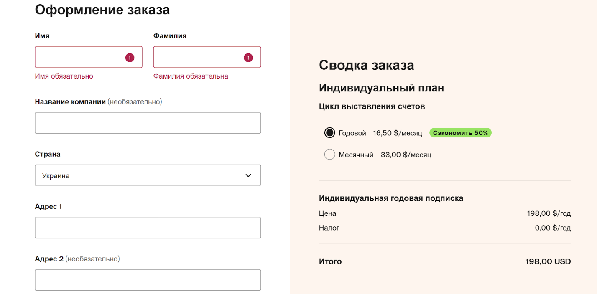Viewport: 597px width, 294px height.
Task: Click the chevron arrow in the Страна dropdown
Action: 248,175
